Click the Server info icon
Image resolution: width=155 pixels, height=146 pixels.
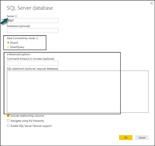point(16,16)
